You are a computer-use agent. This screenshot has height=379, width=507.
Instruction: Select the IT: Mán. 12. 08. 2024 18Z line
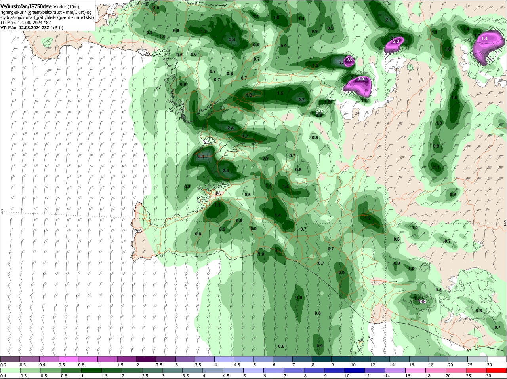pyautogui.click(x=25, y=23)
